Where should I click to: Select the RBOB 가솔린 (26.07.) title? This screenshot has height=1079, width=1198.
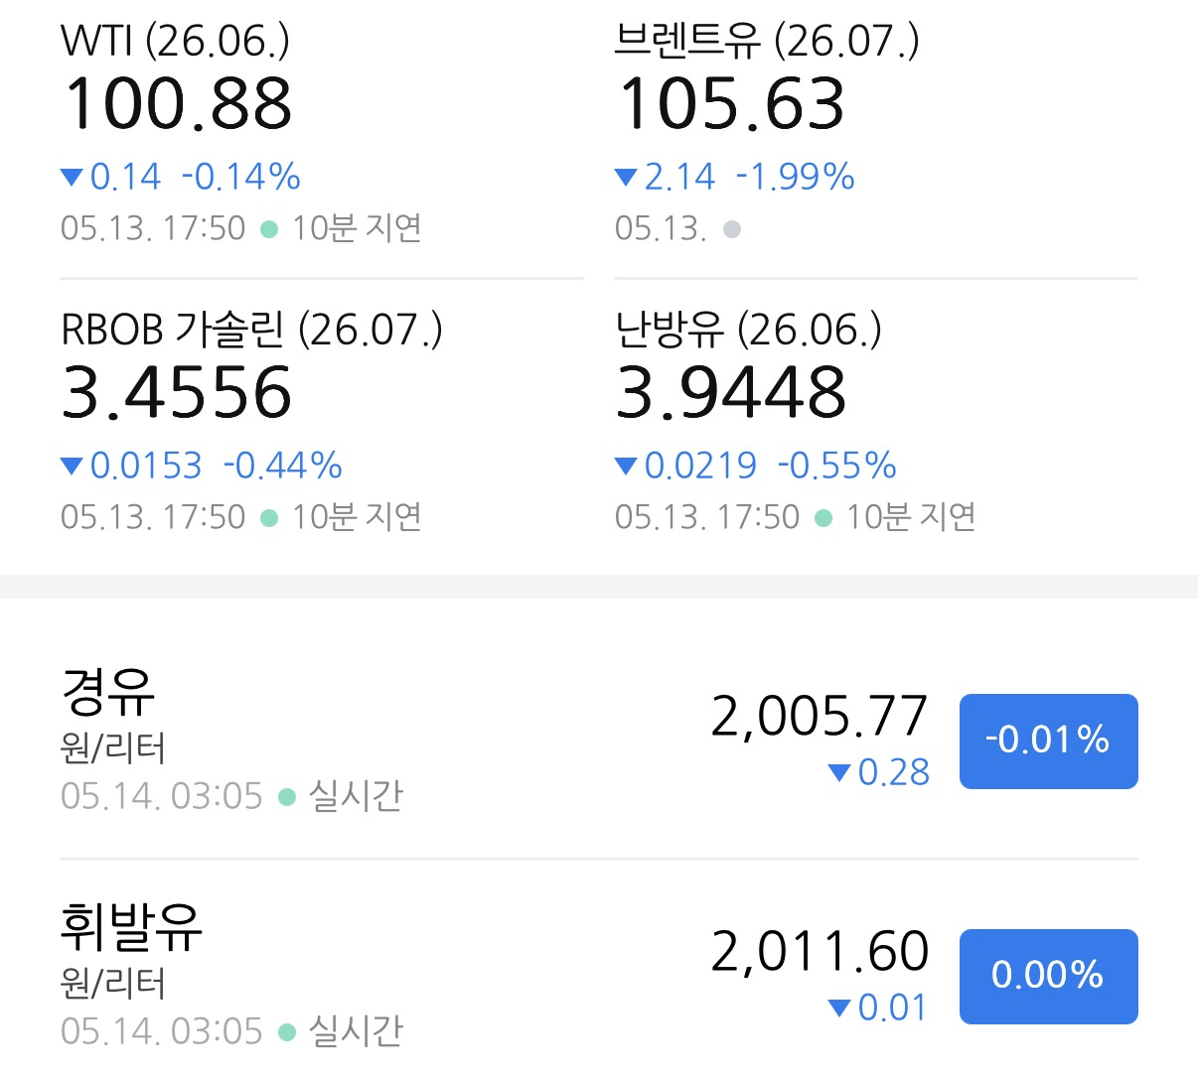point(251,330)
